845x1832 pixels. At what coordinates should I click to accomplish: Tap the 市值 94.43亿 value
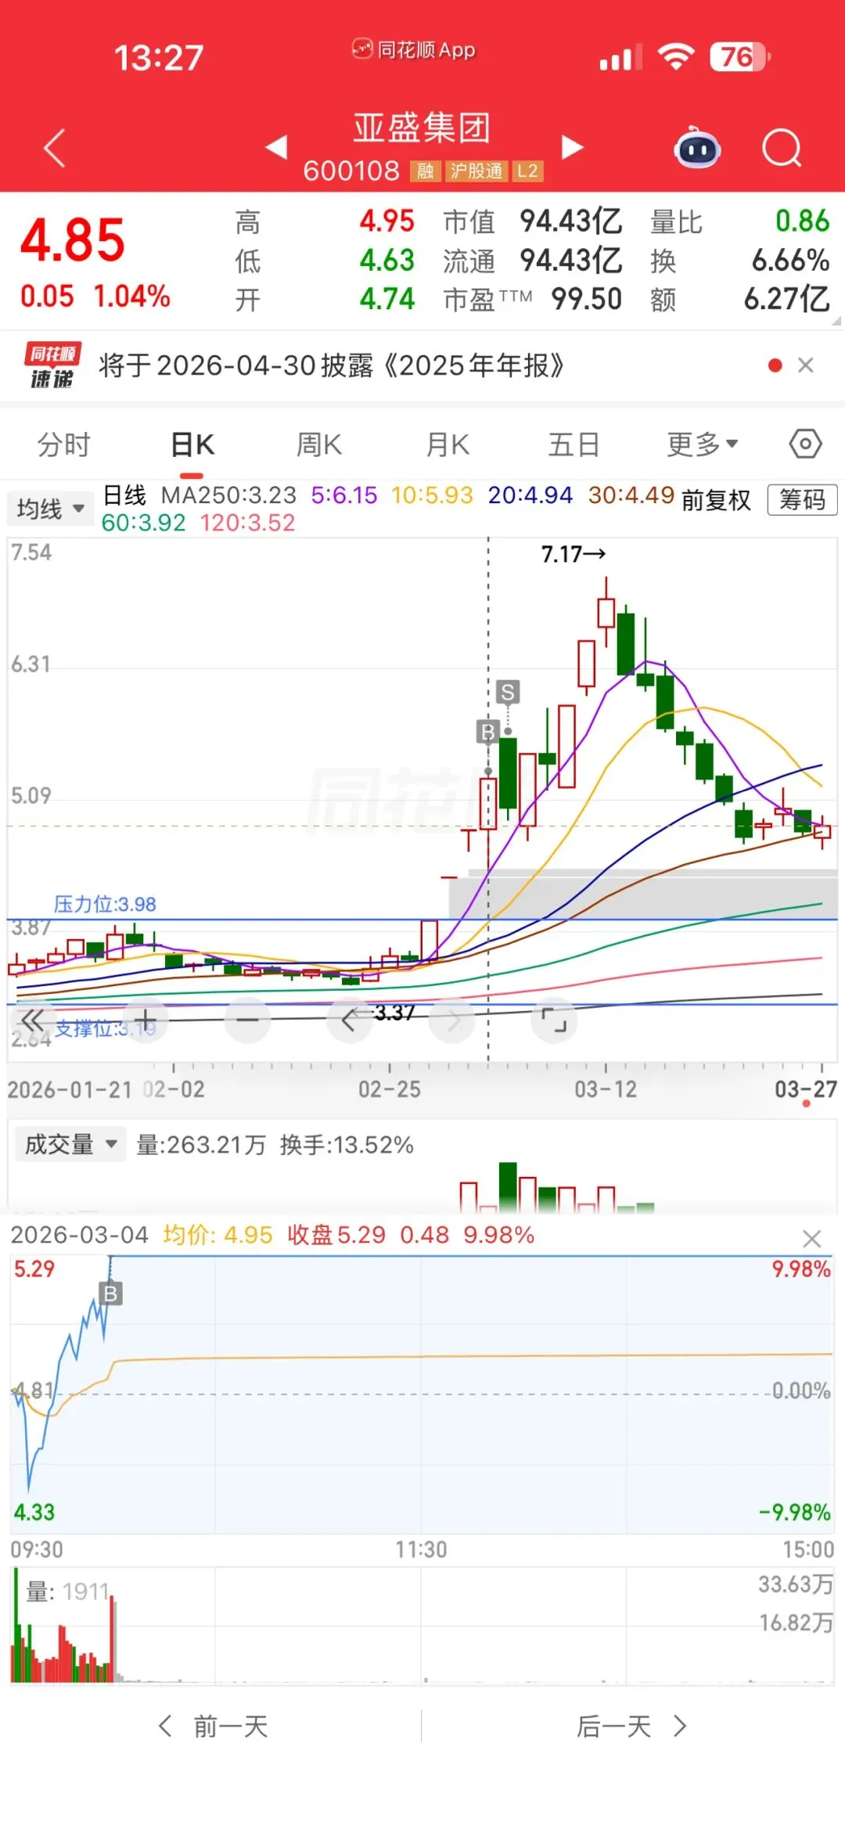[x=571, y=221]
